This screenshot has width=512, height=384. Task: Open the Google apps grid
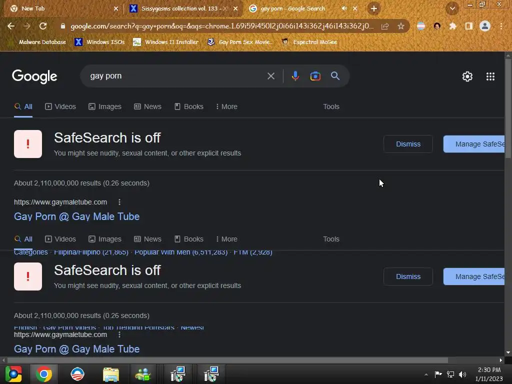pos(490,76)
